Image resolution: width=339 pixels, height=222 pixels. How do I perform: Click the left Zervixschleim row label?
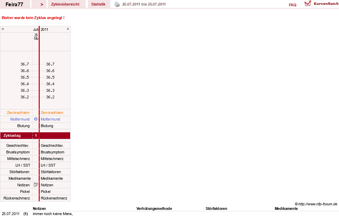coord(18,113)
